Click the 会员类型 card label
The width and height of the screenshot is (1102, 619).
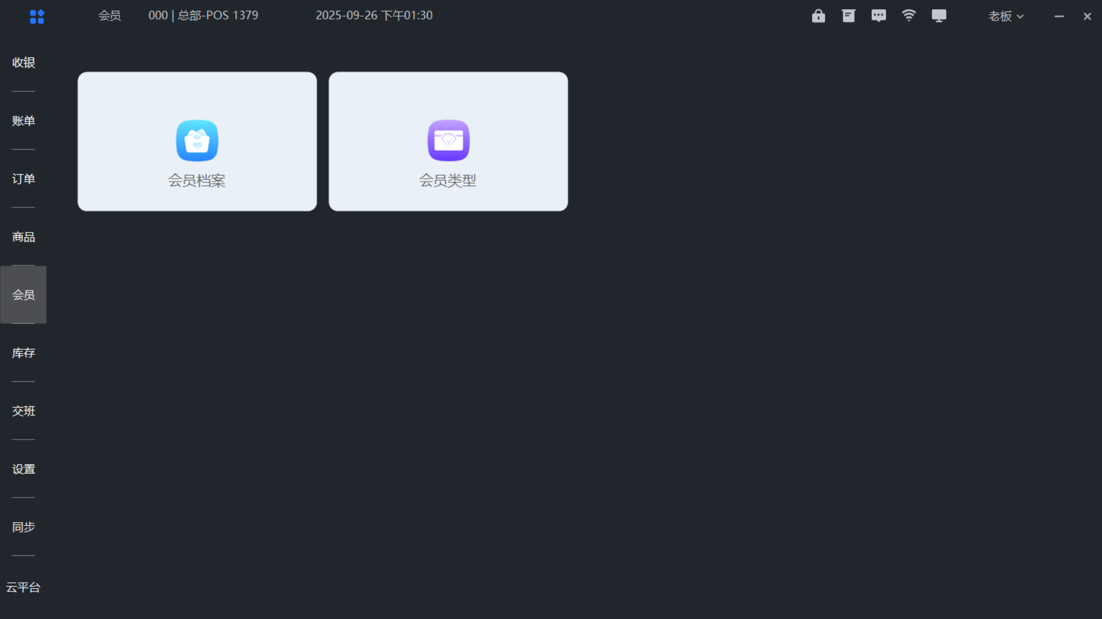pos(448,181)
